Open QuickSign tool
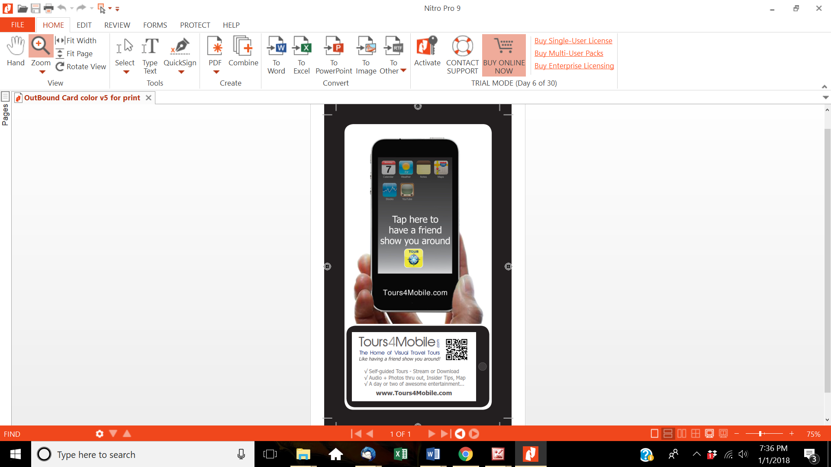The image size is (831, 467). (180, 51)
